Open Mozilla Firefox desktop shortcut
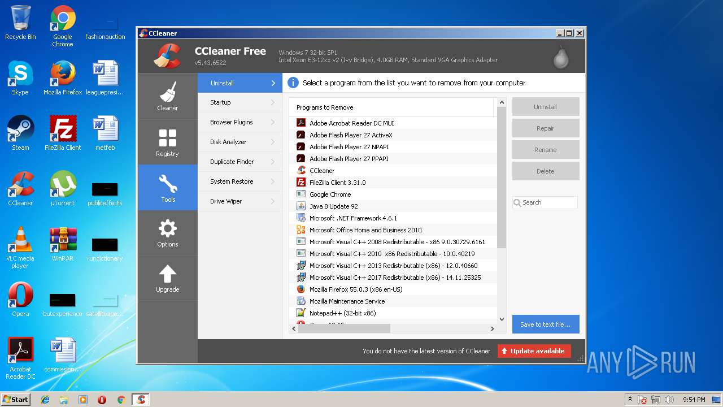This screenshot has height=407, width=723. tap(63, 78)
